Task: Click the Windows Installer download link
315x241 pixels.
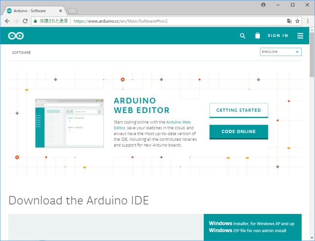Action: click(252, 223)
